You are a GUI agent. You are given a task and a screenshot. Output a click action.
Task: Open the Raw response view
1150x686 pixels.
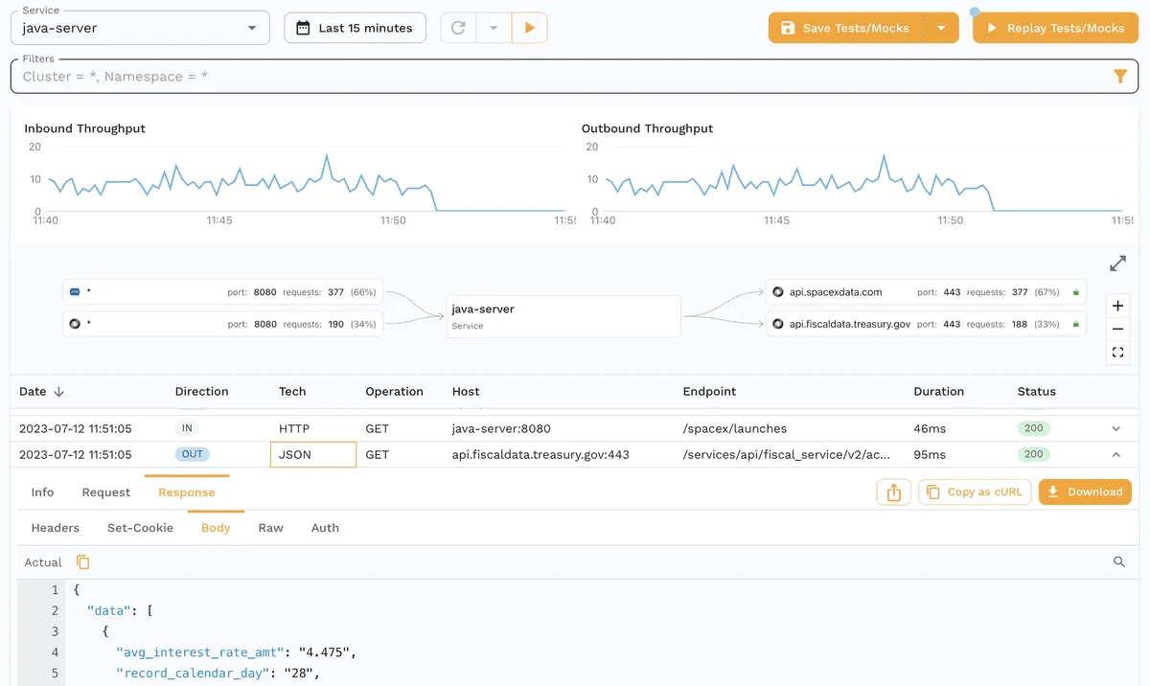tap(271, 527)
